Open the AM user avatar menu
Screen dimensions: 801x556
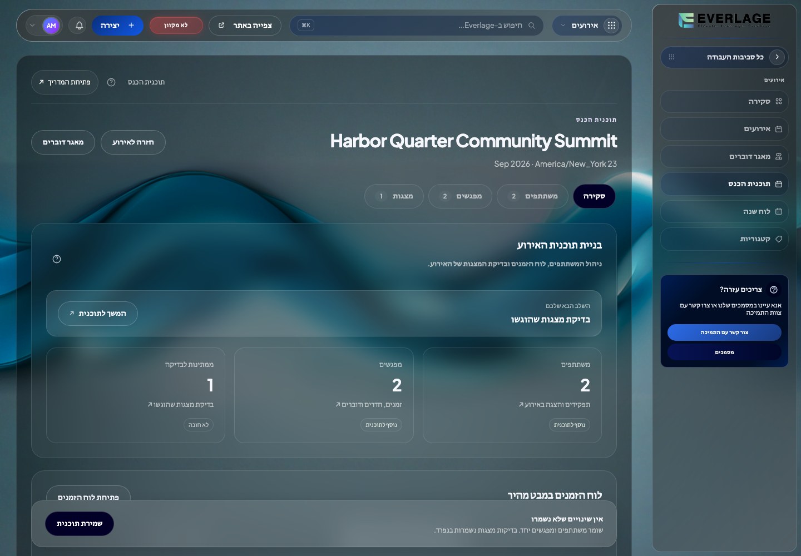(51, 26)
